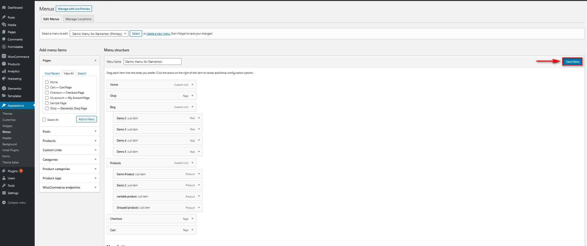Open the Search tab in Pages
Viewport: 587px width, 246px height.
click(x=82, y=74)
